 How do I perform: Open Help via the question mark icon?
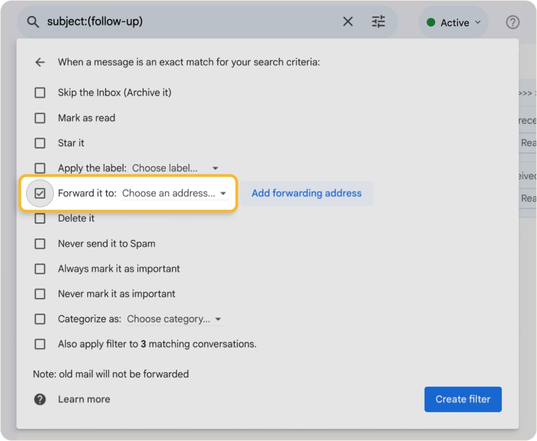(x=513, y=22)
